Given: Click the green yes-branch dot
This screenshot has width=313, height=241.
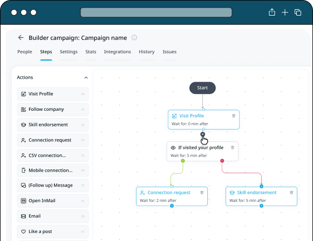Looking at the screenshot, I should (x=183, y=161).
